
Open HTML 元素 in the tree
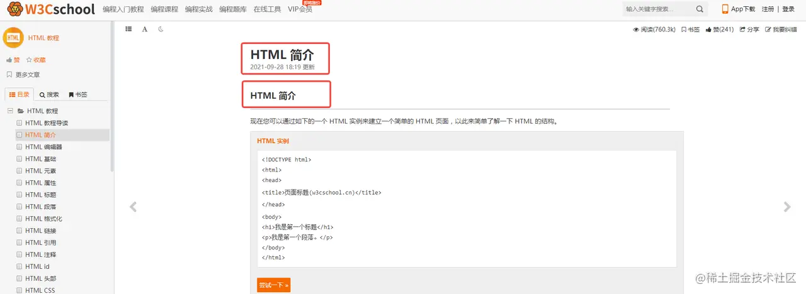pyautogui.click(x=40, y=171)
